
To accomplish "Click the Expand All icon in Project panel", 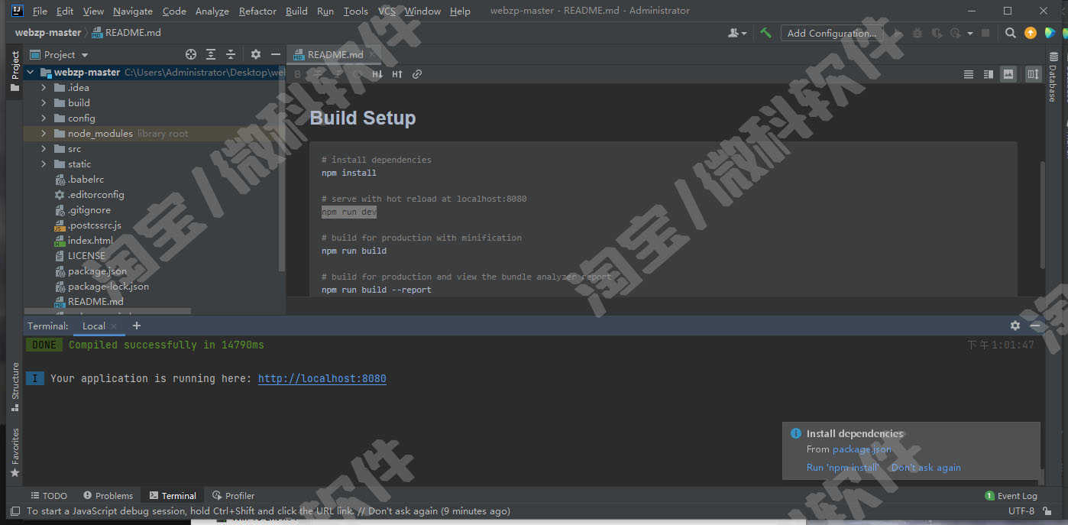I will (x=211, y=54).
